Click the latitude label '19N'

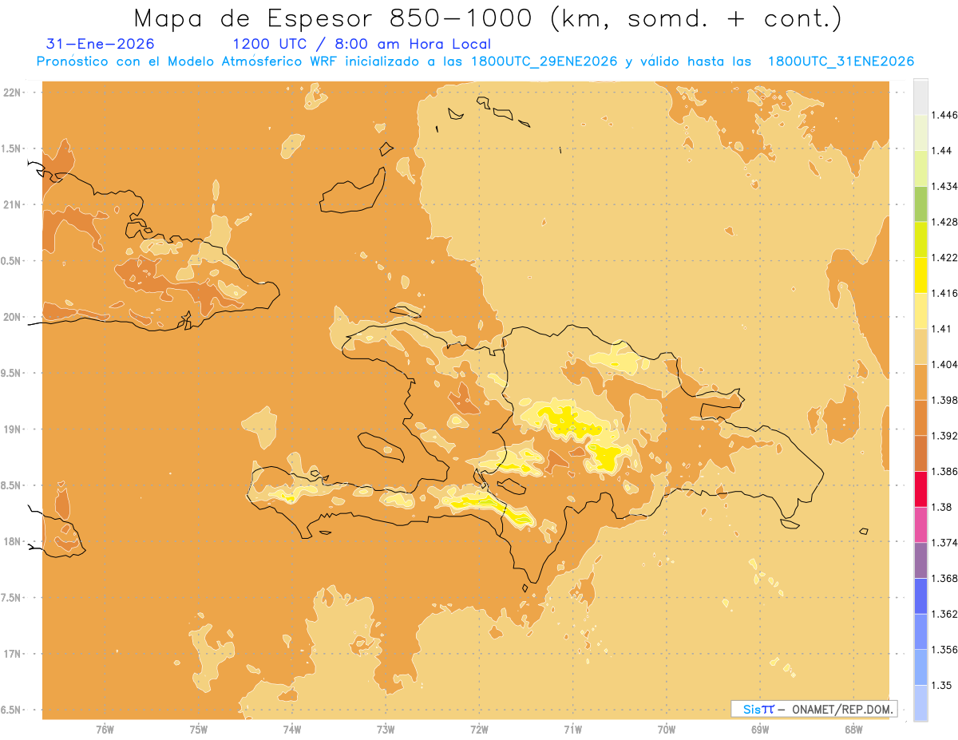coord(13,429)
